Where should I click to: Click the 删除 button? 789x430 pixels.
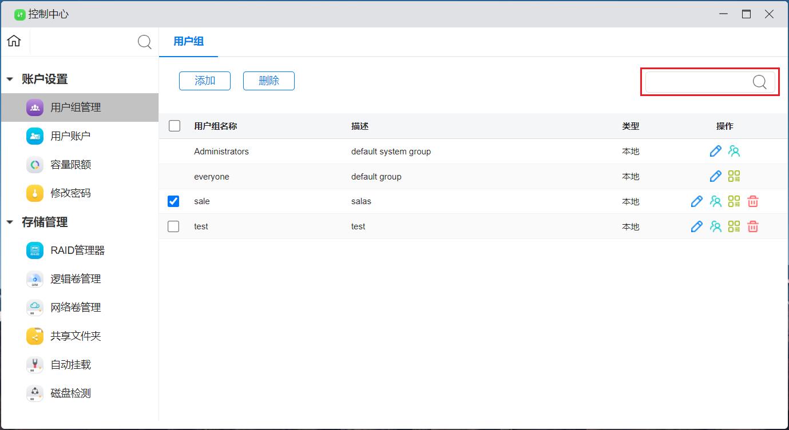pyautogui.click(x=269, y=81)
